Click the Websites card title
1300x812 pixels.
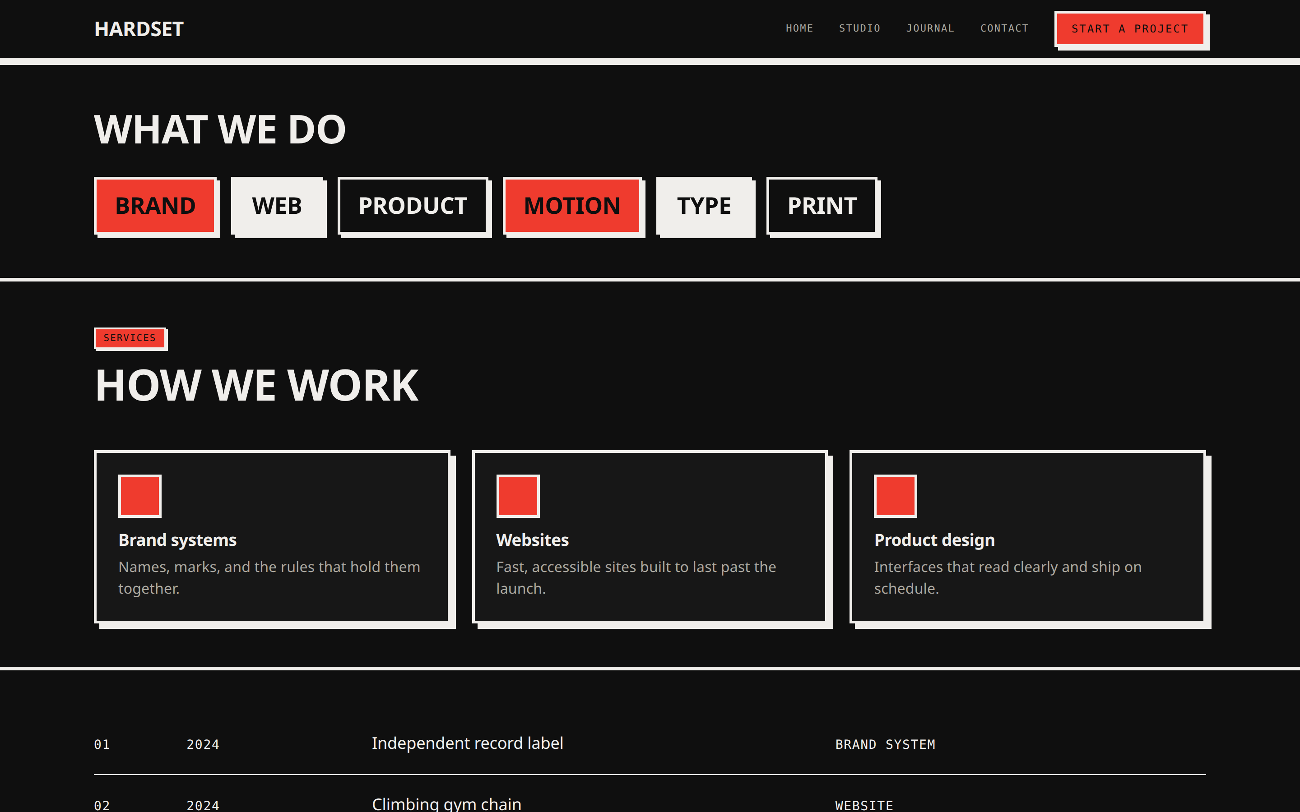[x=532, y=540]
